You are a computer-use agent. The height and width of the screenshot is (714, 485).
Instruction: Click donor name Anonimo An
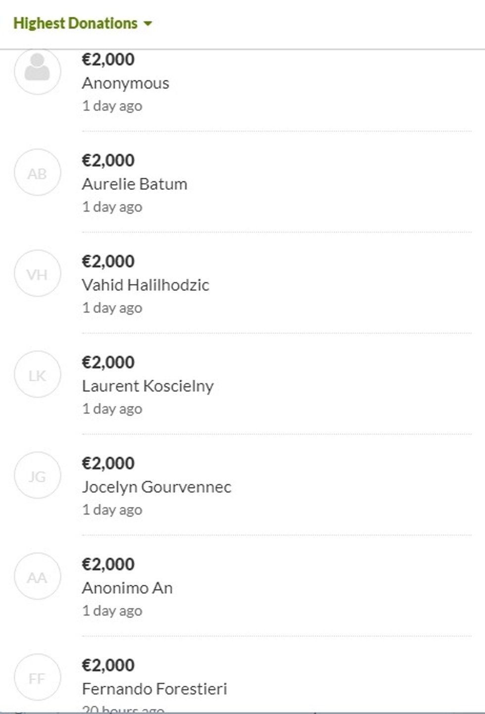tap(127, 588)
